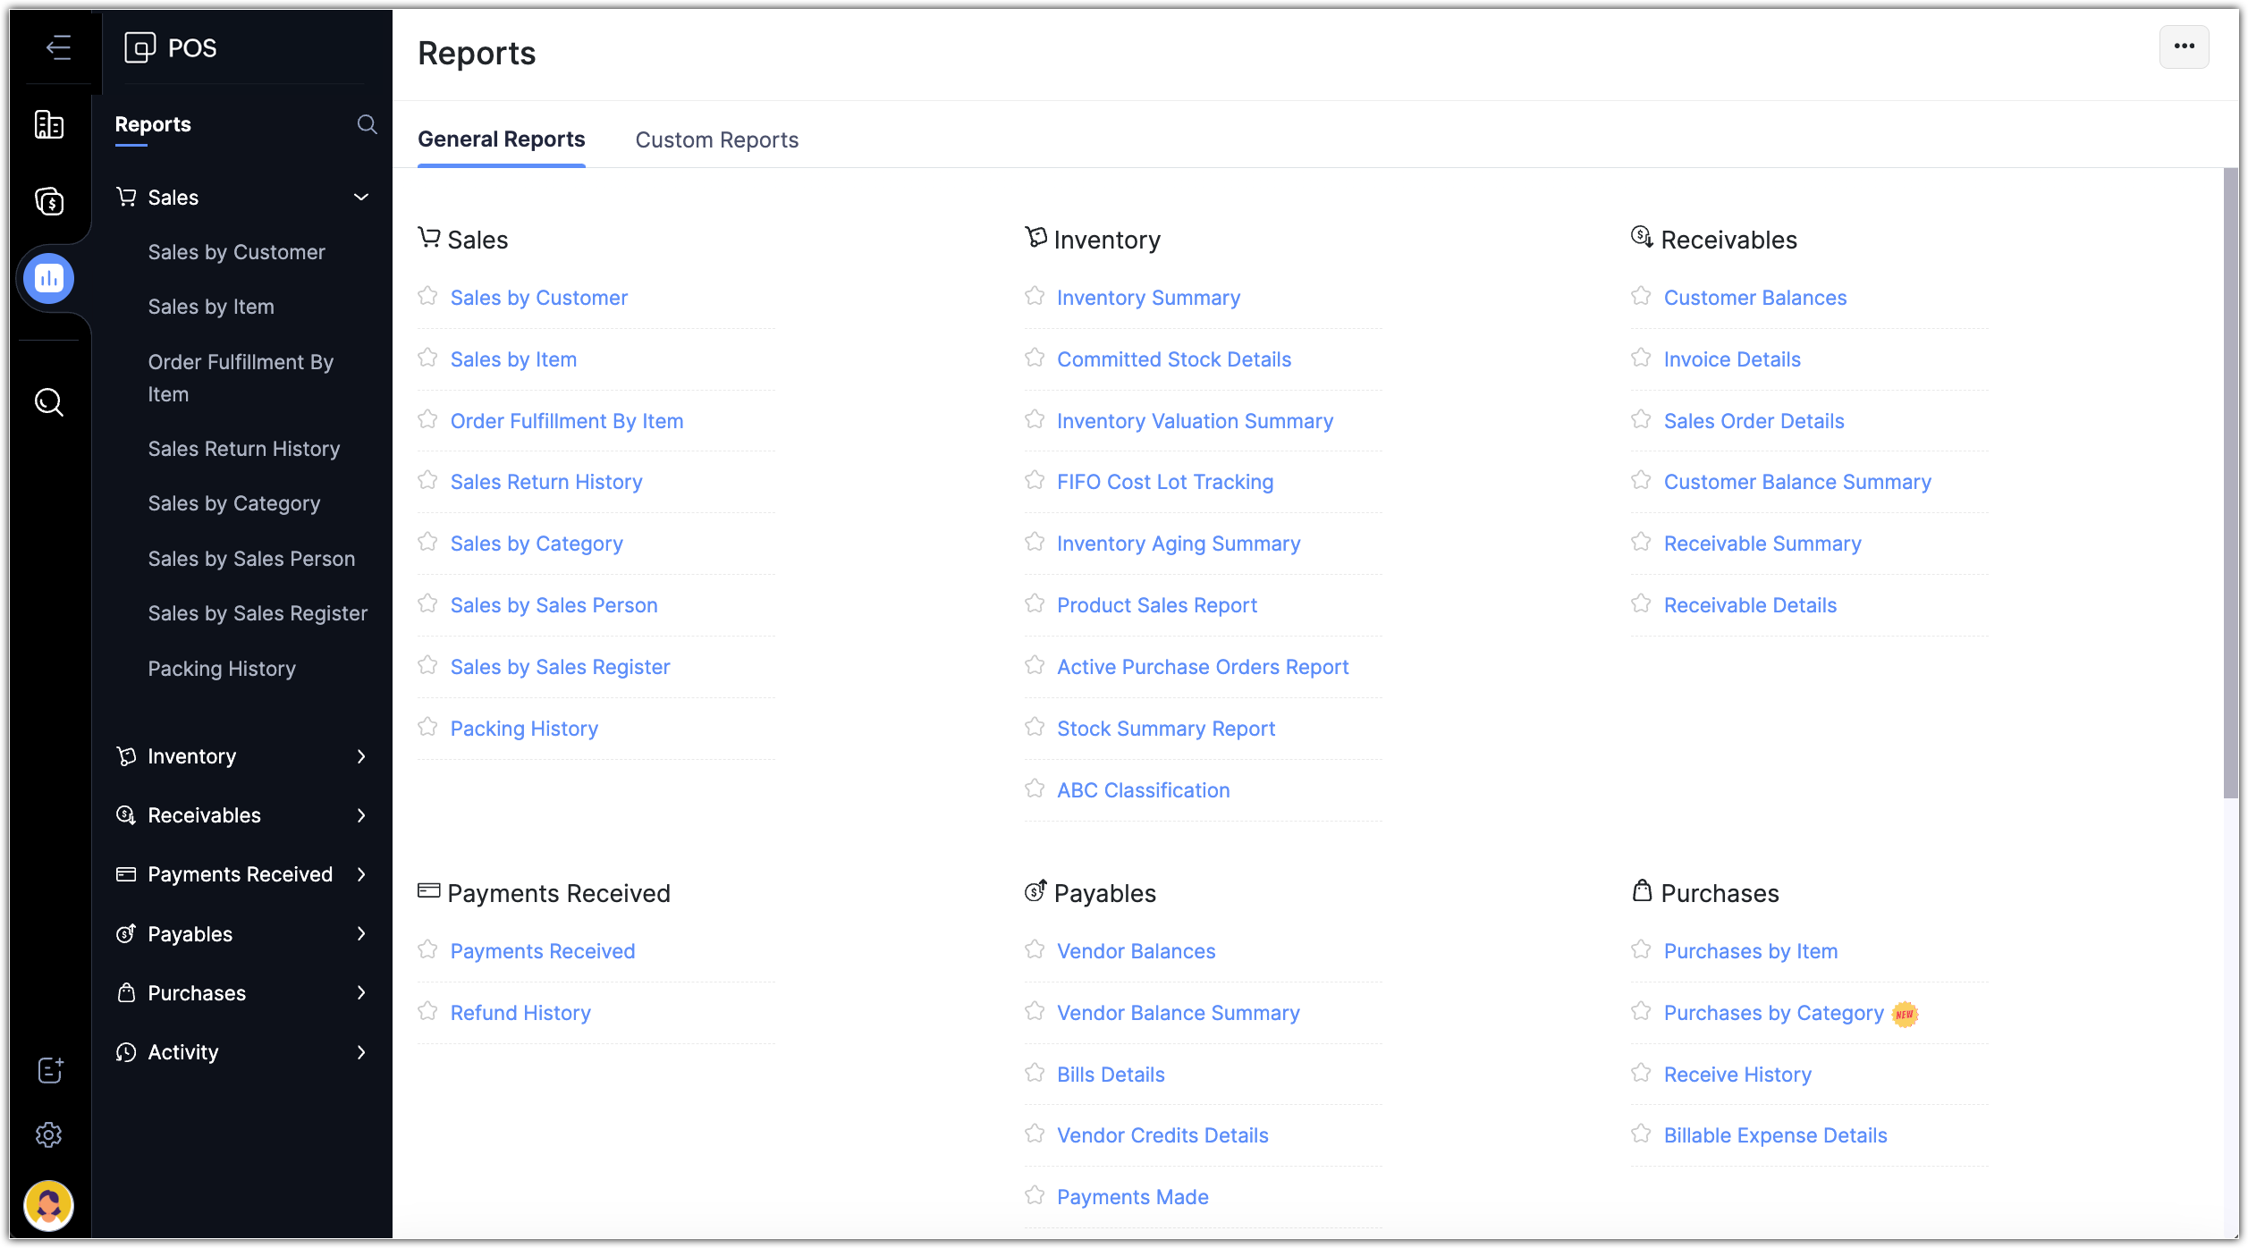2248x1248 pixels.
Task: Open the Reports chart icon in the rail
Action: (49, 278)
